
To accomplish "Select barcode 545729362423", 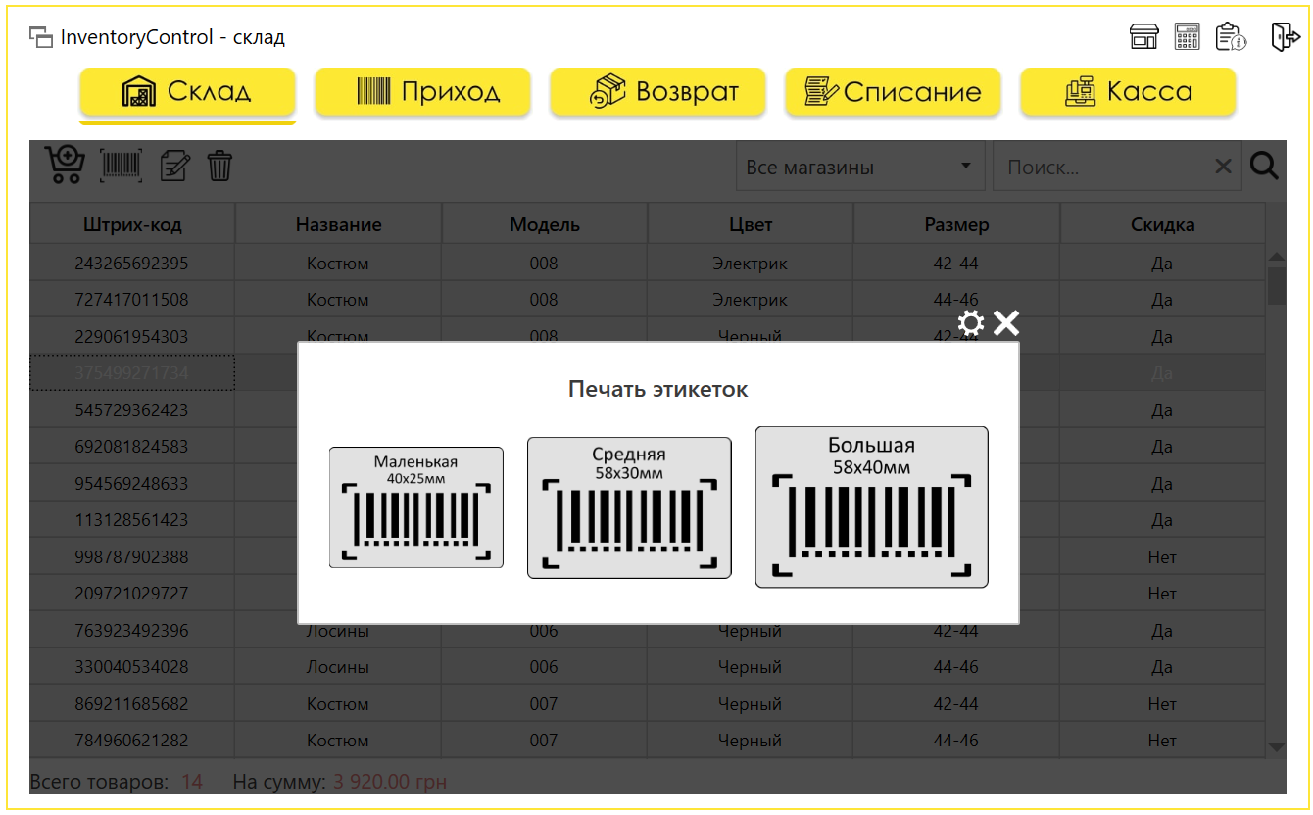I will tap(132, 410).
